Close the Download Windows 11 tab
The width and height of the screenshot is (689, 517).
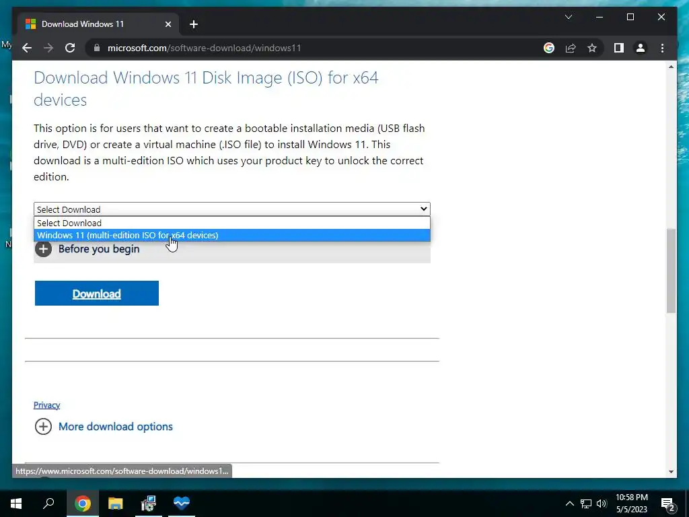[x=168, y=24]
